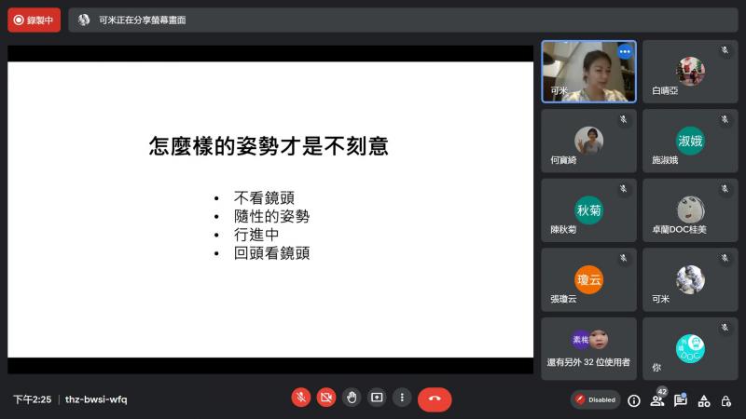746x419 pixels.
Task: Click muted mic icon on 張瓊云 tile
Action: tap(623, 258)
